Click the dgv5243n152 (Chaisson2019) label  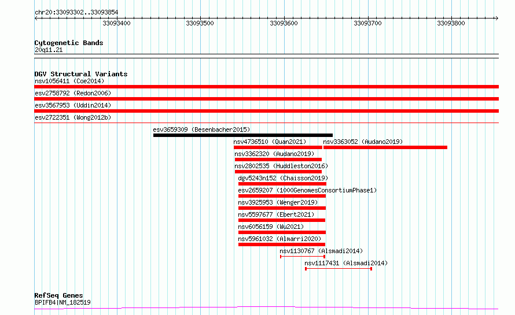click(x=283, y=178)
